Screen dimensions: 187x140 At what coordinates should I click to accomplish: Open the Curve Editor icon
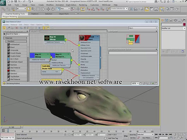tap(151, 9)
